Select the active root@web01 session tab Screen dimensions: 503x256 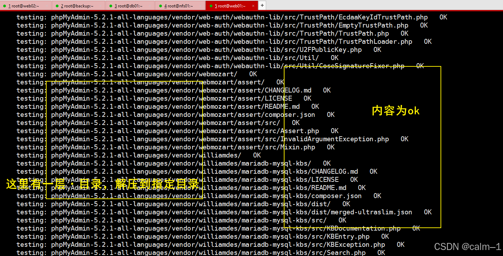(x=232, y=6)
